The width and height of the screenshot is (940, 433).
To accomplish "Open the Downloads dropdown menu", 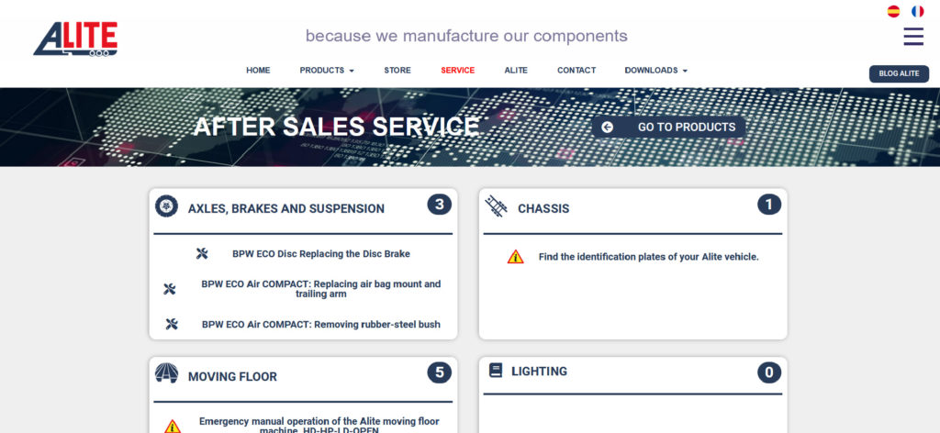I will (x=655, y=70).
